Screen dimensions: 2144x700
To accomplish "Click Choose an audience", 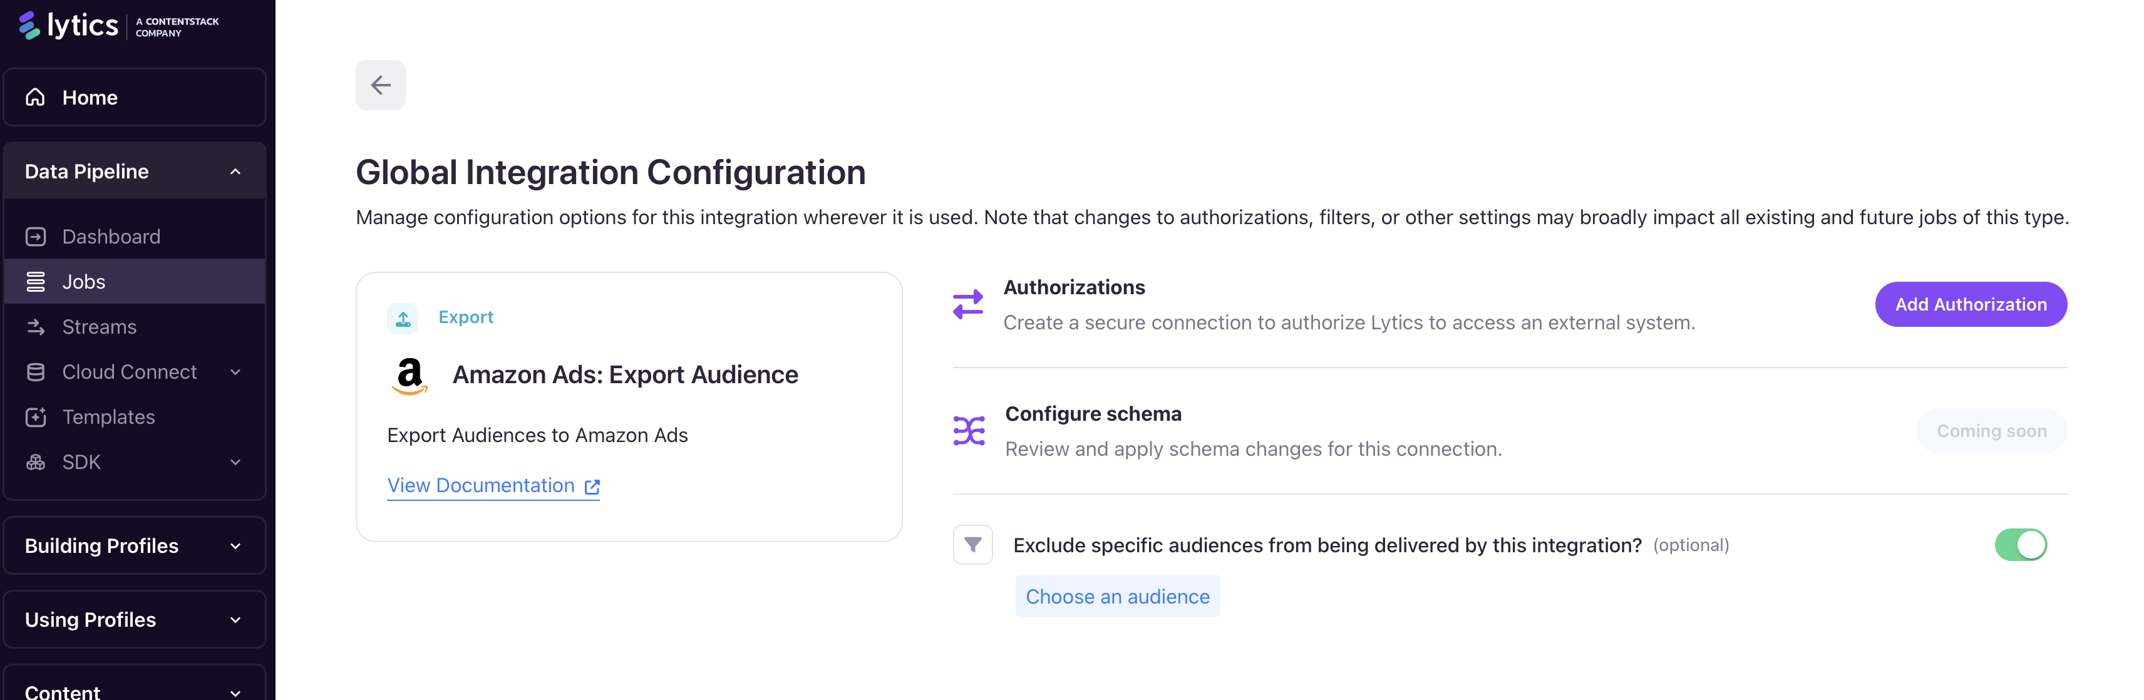I will [1117, 597].
